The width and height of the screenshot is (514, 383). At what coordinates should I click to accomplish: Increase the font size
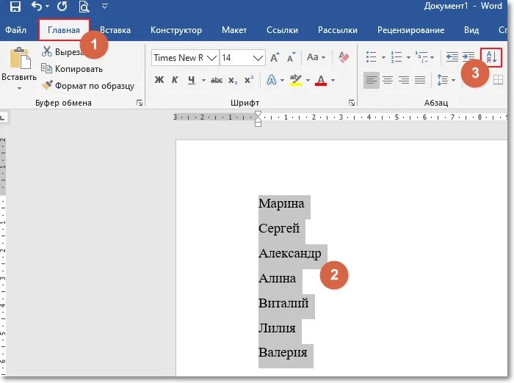coord(275,58)
